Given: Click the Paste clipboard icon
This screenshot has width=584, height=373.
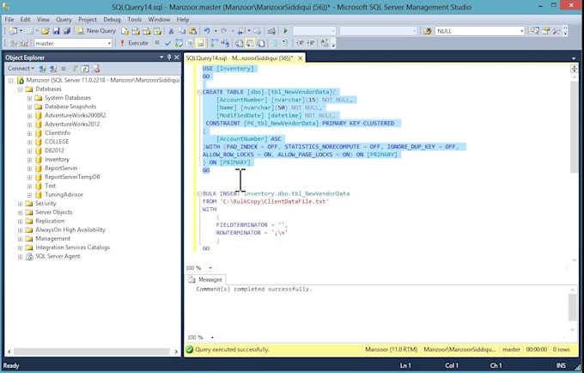Looking at the screenshot, I should [192, 31].
